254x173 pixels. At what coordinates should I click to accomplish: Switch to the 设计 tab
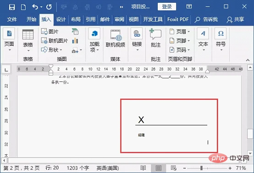(61, 19)
